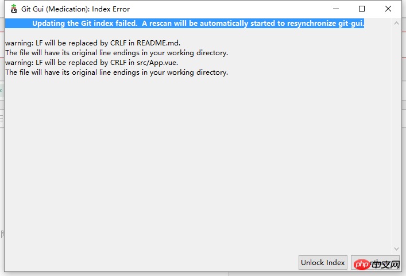Click the red php logo oval
This screenshot has width=406, height=276.
(x=362, y=264)
